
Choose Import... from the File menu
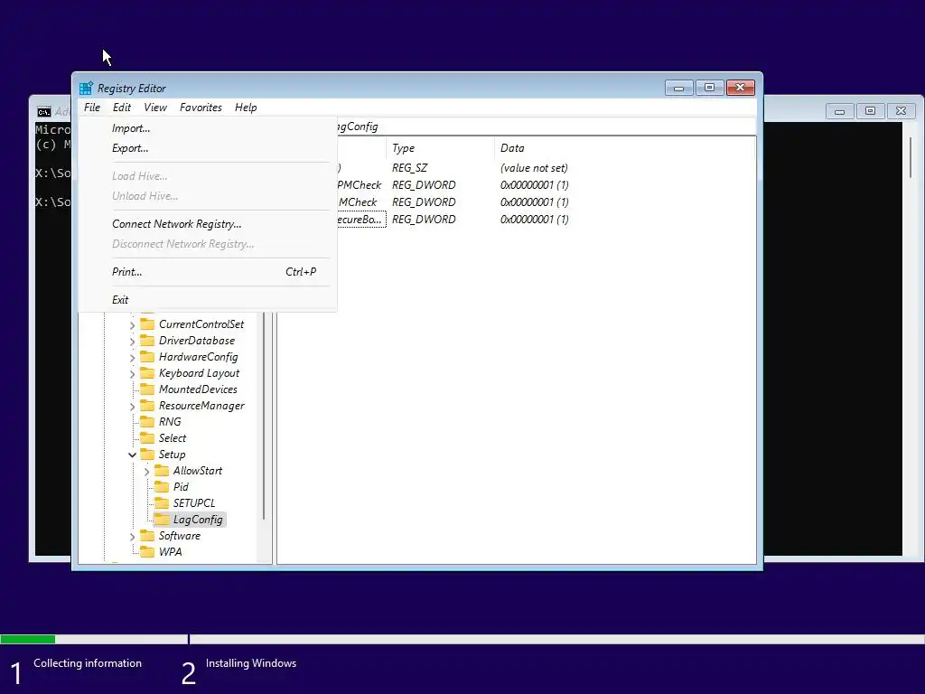208,128
